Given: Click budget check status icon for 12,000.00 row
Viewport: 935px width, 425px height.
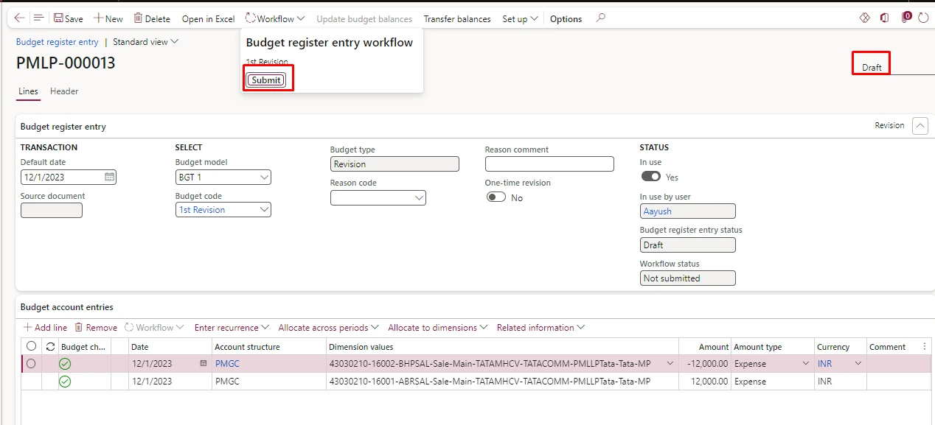Looking at the screenshot, I should coord(65,382).
